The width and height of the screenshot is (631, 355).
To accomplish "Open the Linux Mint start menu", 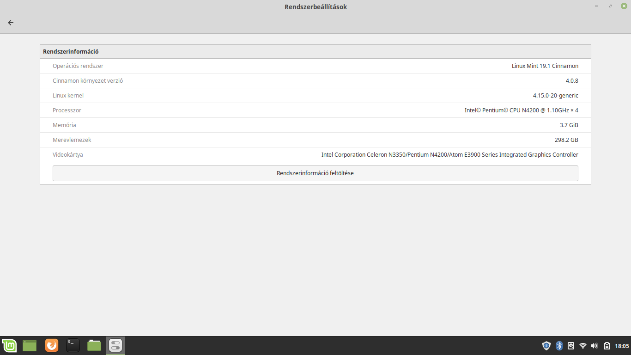I will coord(9,345).
